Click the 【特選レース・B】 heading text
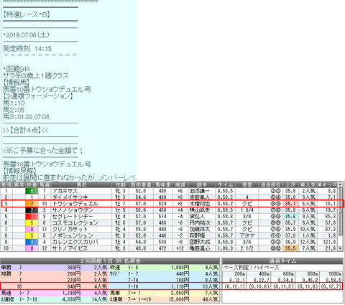The image size is (345, 305). (x=27, y=14)
